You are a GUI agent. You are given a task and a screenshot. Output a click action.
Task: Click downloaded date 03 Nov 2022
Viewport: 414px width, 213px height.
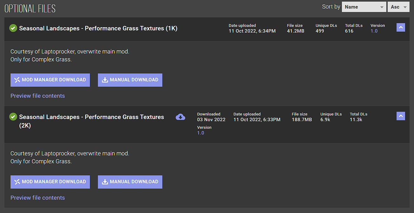click(211, 120)
